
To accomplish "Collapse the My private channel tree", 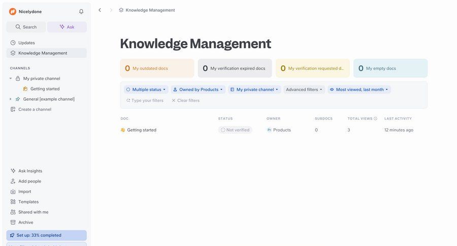I will click(11, 79).
